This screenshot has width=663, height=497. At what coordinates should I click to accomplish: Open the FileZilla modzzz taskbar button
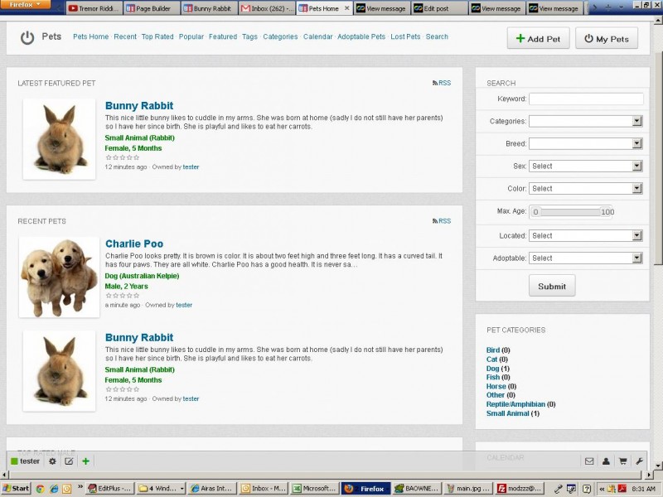click(520, 489)
